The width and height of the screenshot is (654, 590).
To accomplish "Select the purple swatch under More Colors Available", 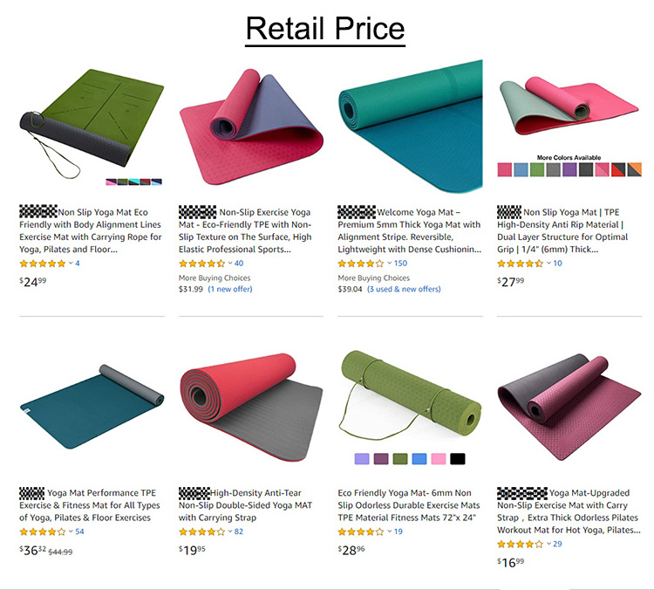I will click(x=569, y=169).
